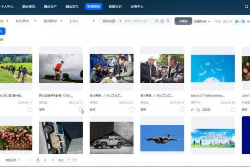Click the 已归档 status label on the bb1ab3377 card
250x167 pixels.
[206, 109]
